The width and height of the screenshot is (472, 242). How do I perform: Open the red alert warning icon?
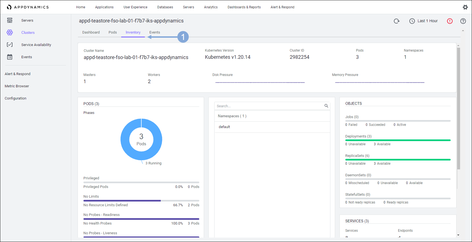coord(450,21)
